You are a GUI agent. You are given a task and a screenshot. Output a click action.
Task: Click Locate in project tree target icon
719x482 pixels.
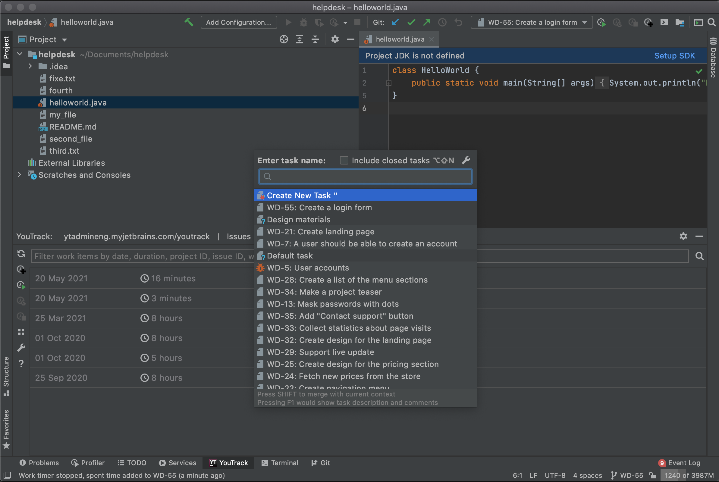tap(284, 39)
